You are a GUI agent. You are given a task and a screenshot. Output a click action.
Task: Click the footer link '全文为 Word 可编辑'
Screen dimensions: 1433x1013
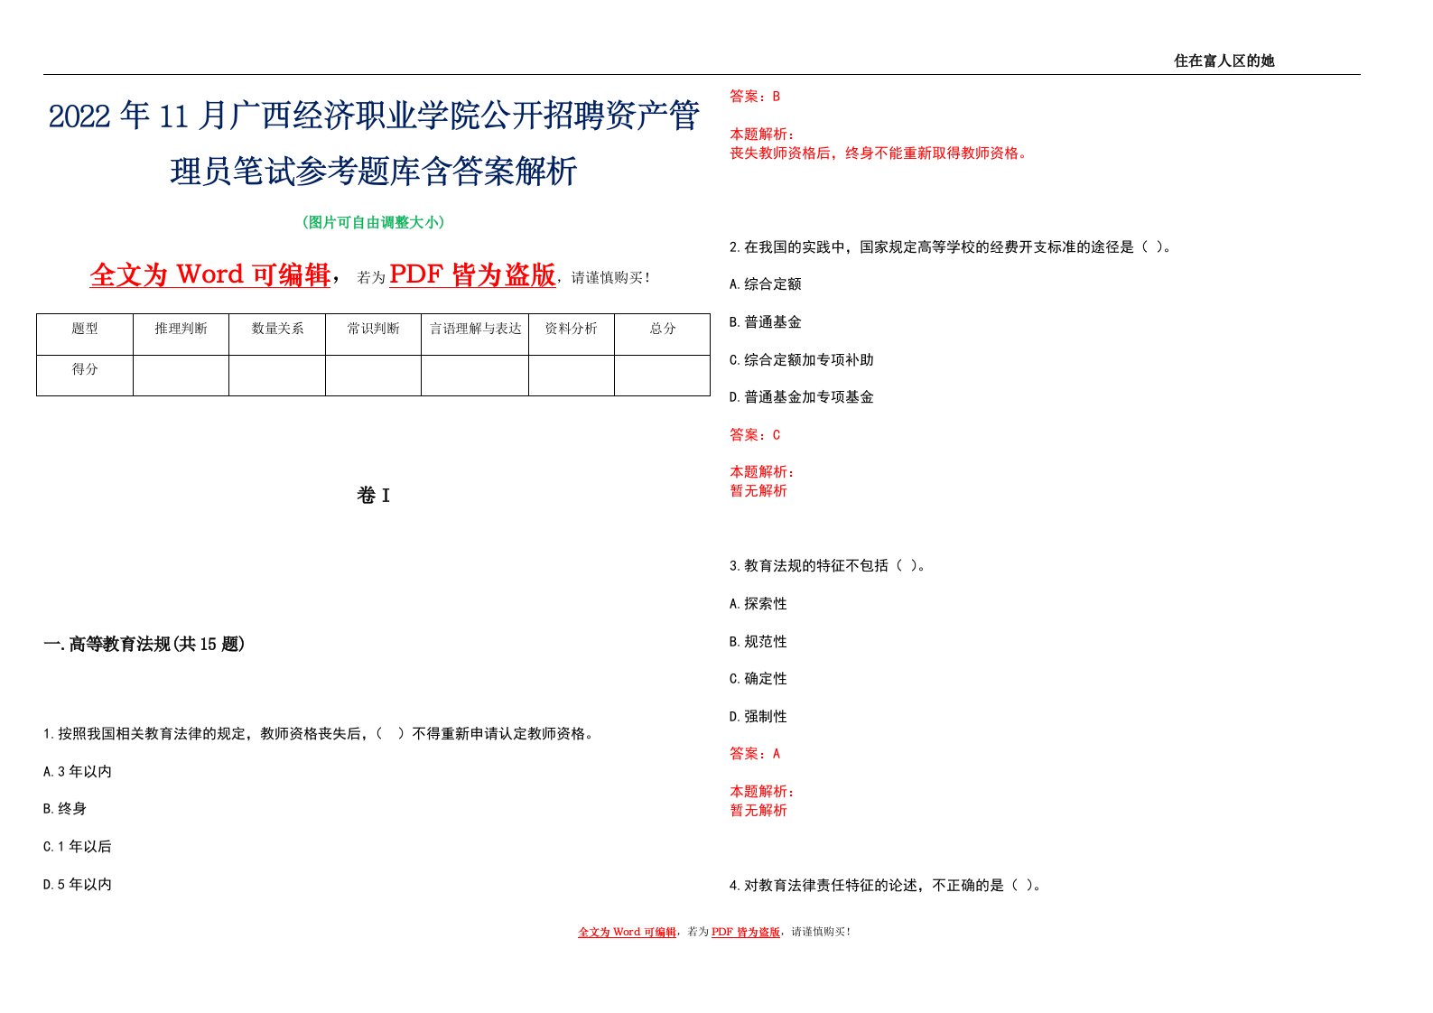pos(627,932)
